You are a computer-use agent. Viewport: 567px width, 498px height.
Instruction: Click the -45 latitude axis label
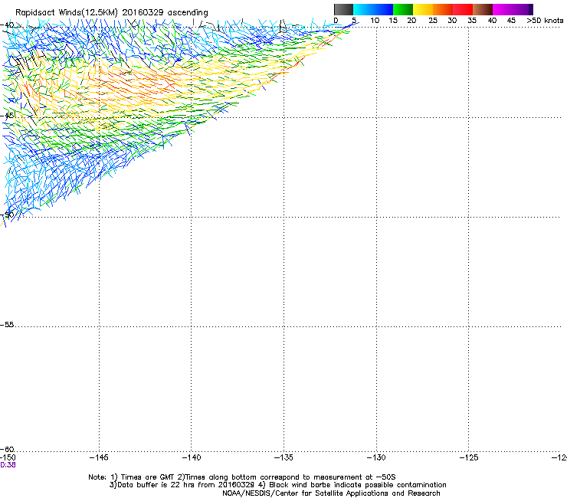coord(7,116)
